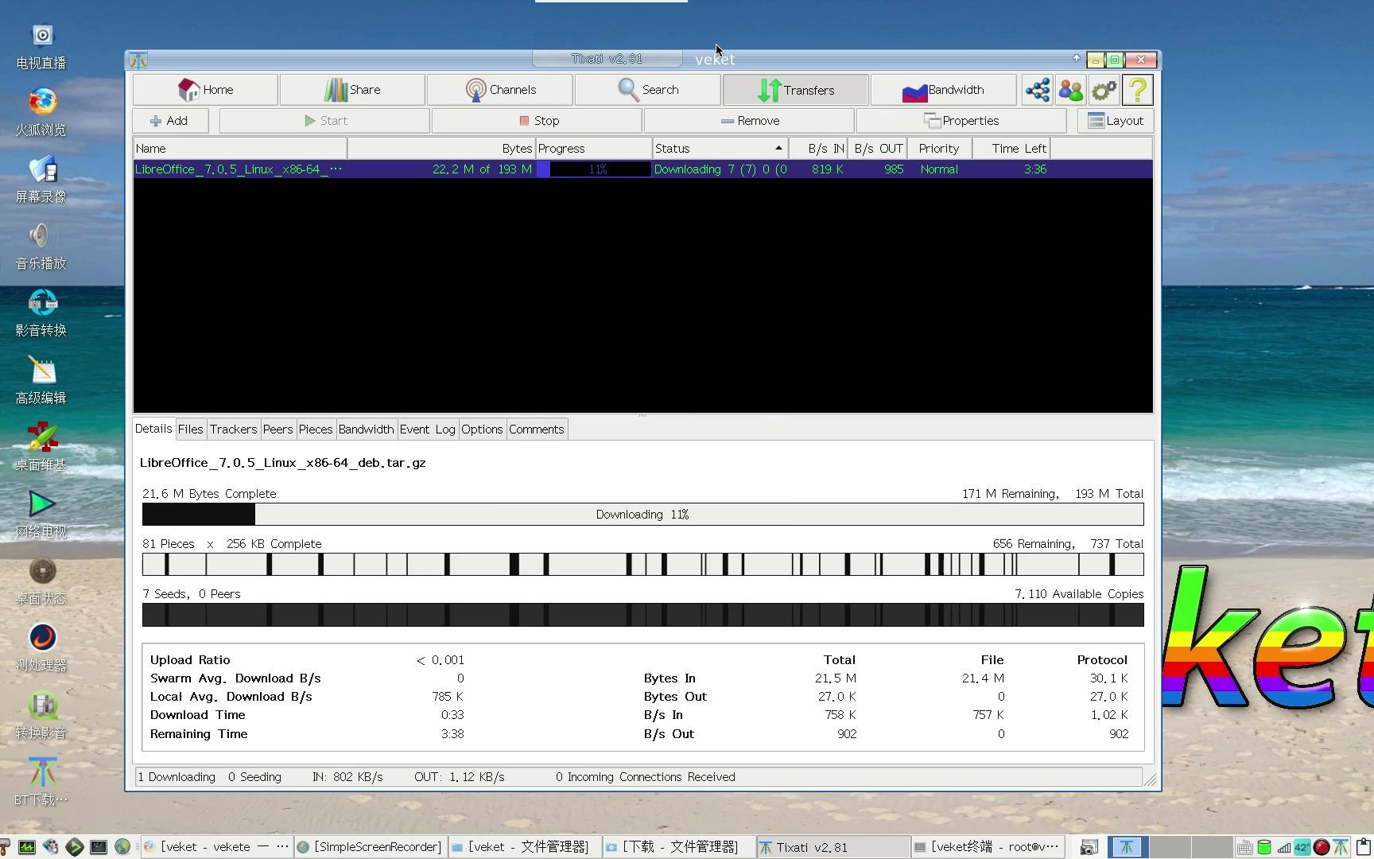
Task: Sort transfers by Bytes column
Action: coord(441,148)
